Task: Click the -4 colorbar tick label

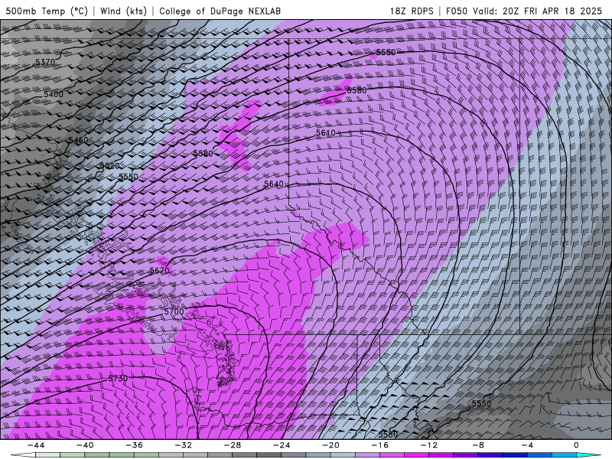Action: point(528,445)
